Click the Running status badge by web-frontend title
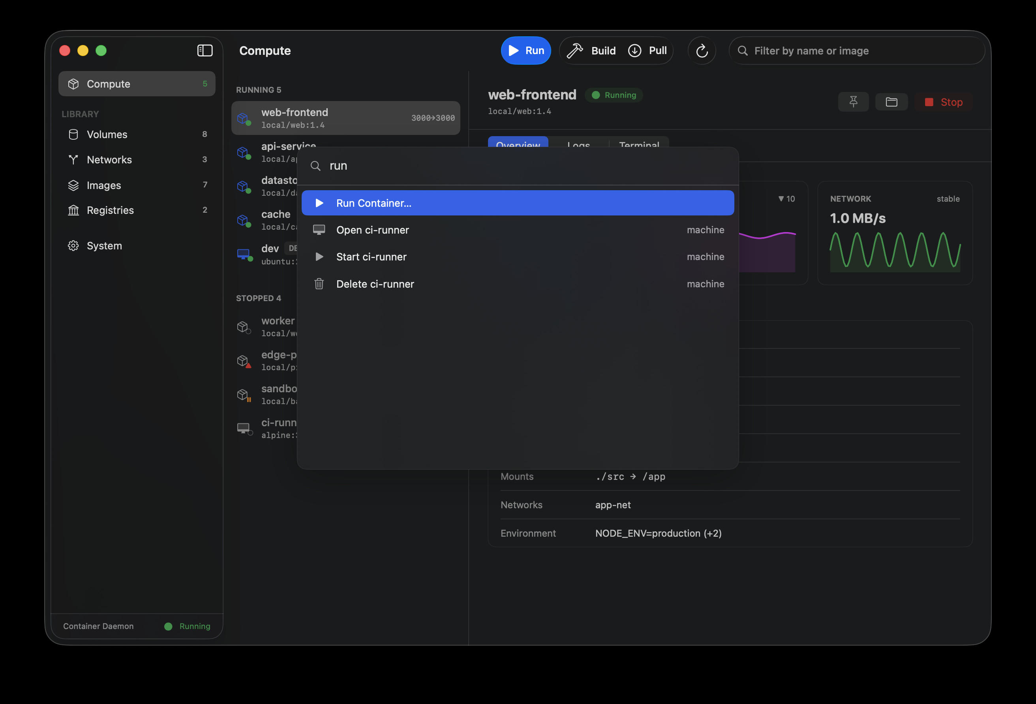Image resolution: width=1036 pixels, height=704 pixels. (614, 95)
